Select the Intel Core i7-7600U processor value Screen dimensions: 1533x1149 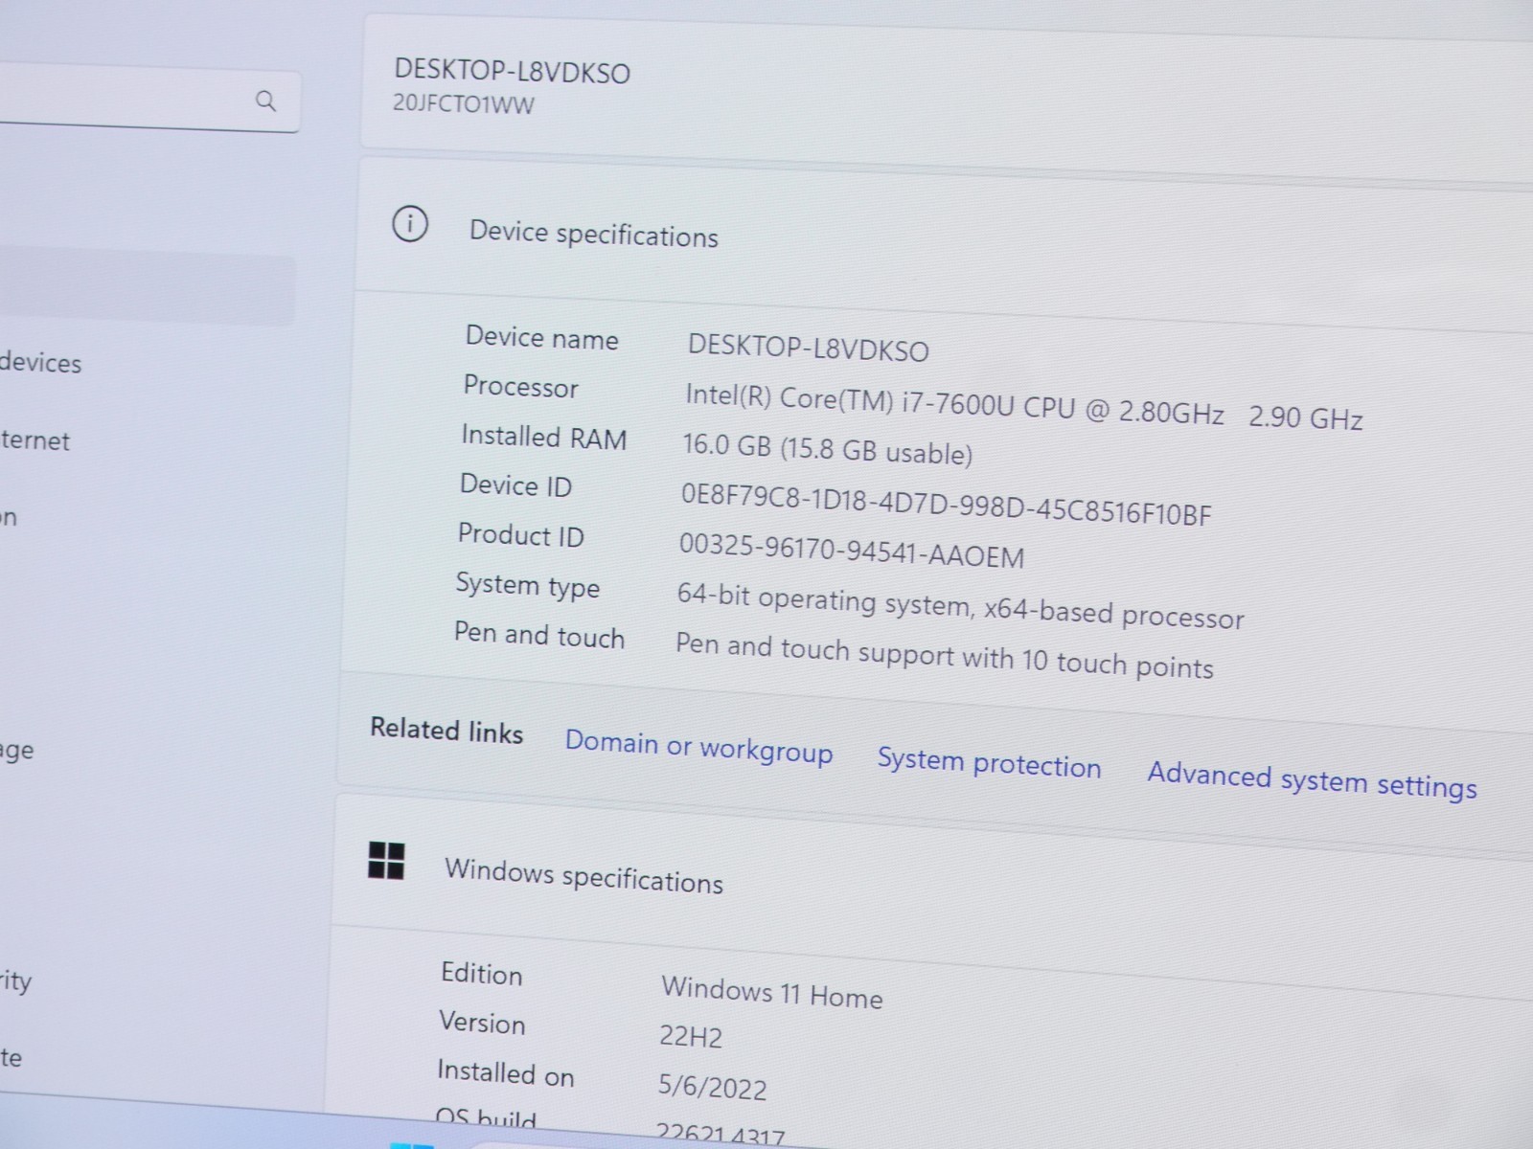pos(1024,407)
